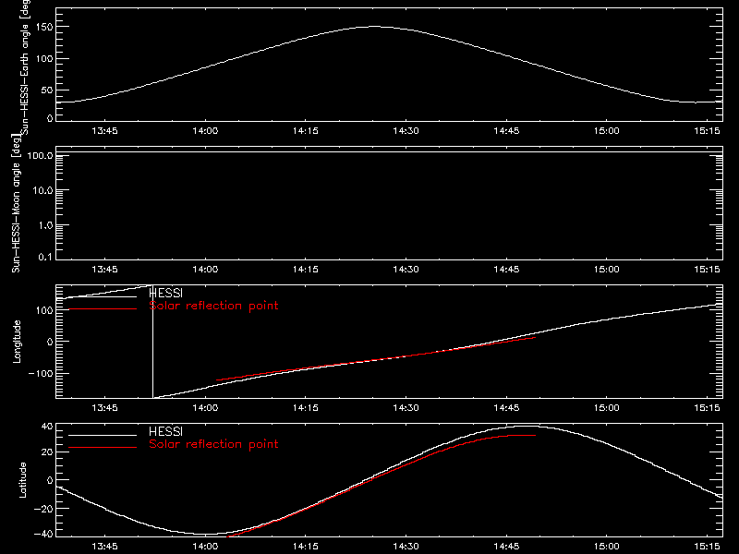739x554 pixels.
Task: Click the 50 tick label in Earth angle plot
Action: [x=47, y=90]
